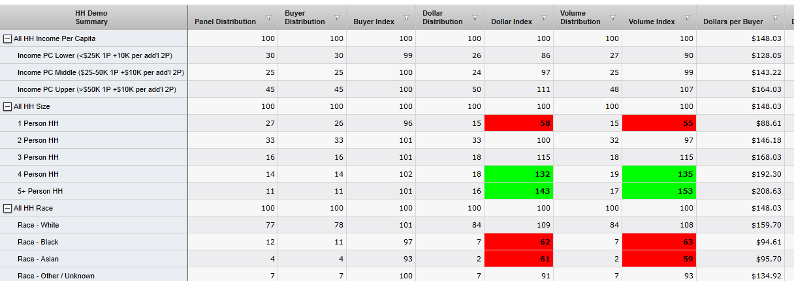Open the Volume Index filter funnel
Viewport: 794px width, 281px height.
point(687,18)
